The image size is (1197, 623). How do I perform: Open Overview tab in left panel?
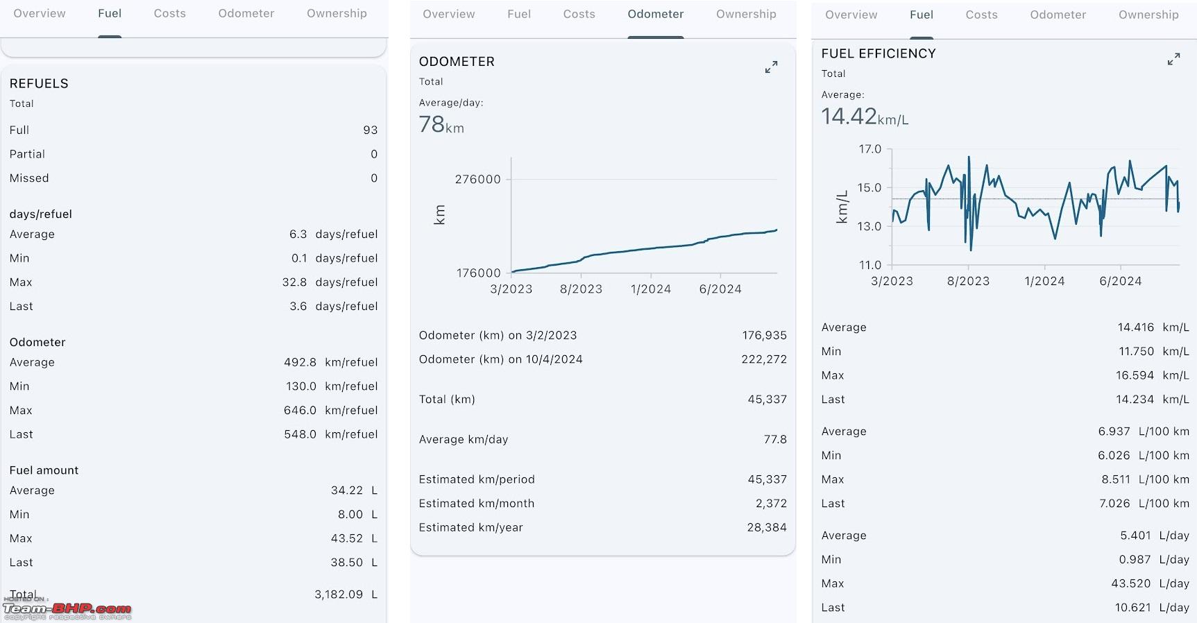coord(40,13)
